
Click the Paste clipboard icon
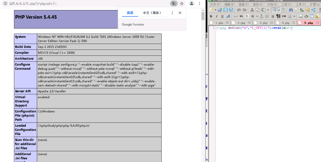(x=263, y=10)
